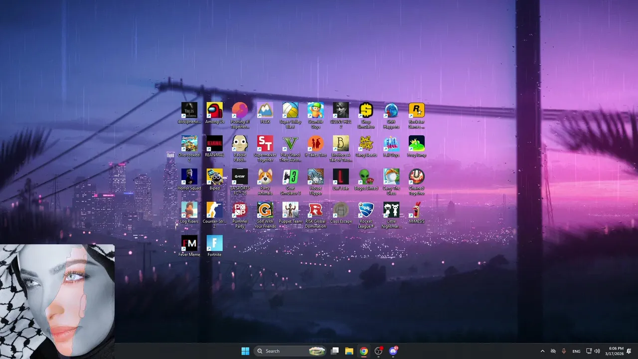
Task: Open Golf With Your Friends shortcut
Action: (x=265, y=215)
